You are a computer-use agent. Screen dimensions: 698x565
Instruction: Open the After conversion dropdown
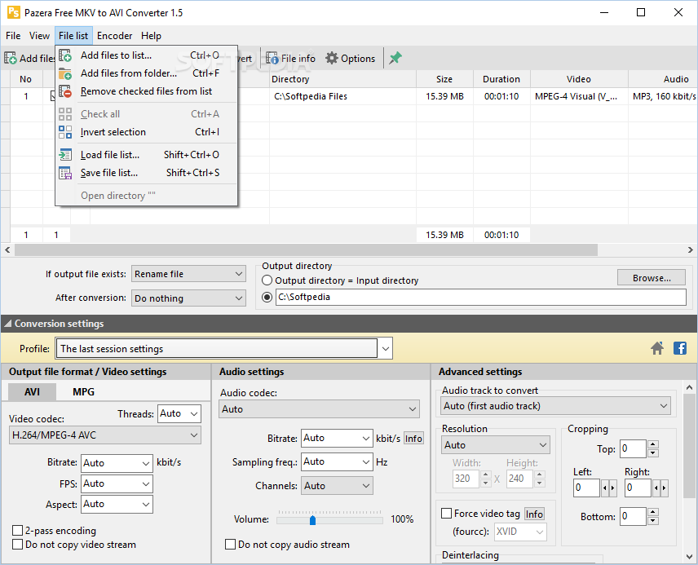(188, 298)
